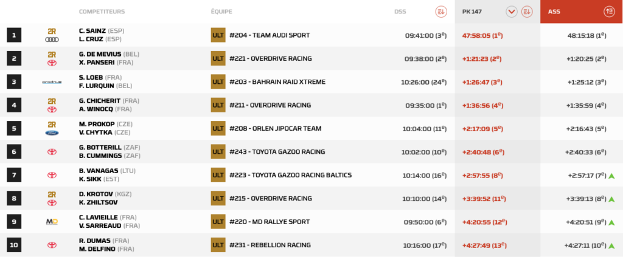The width and height of the screenshot is (623, 257).
Task: Open competitor C. Sainz's name link
Action: [x=91, y=31]
